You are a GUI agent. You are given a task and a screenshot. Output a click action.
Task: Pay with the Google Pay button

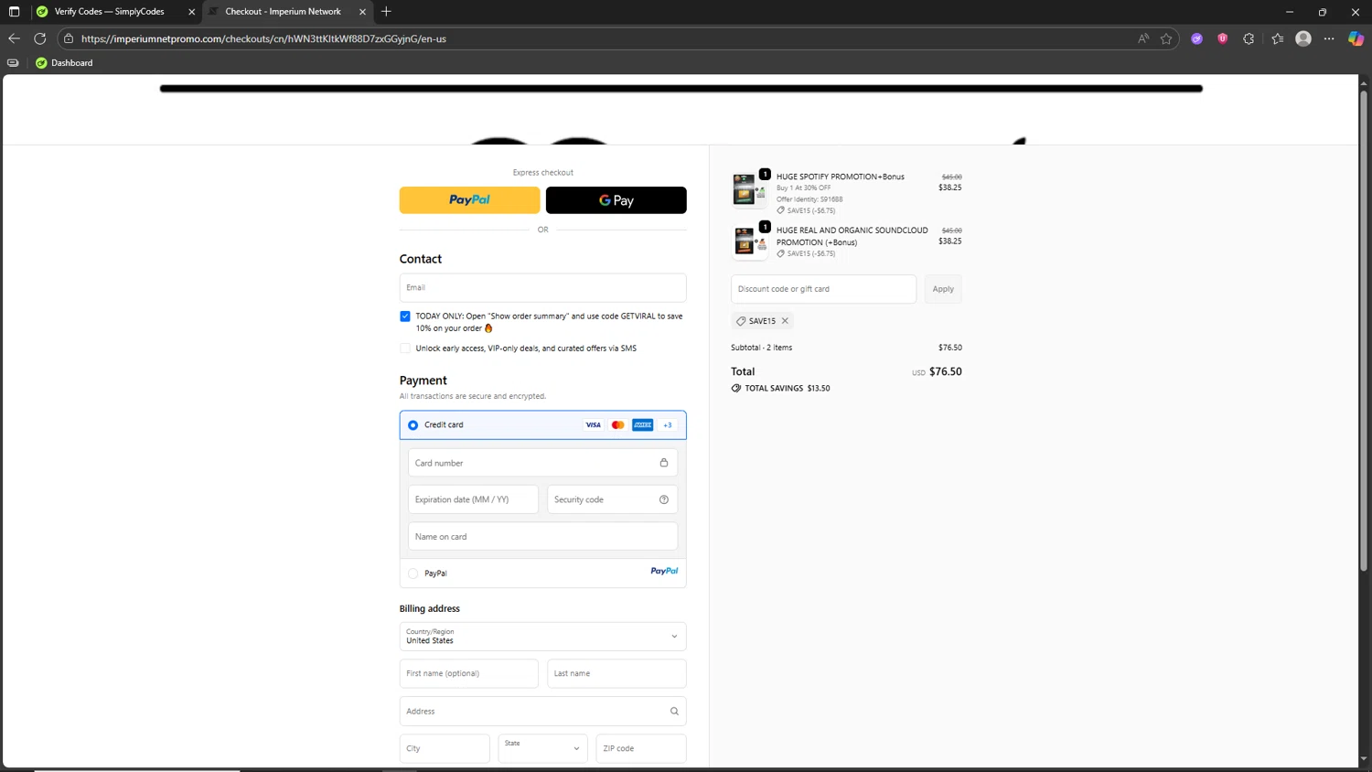(x=616, y=200)
